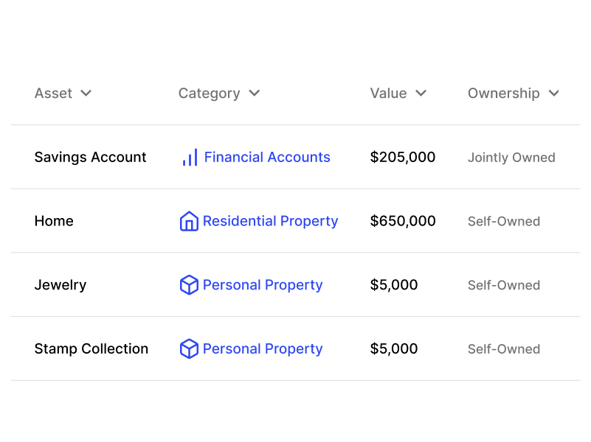Select the Jewelry asset name
The image size is (591, 442).
[61, 285]
